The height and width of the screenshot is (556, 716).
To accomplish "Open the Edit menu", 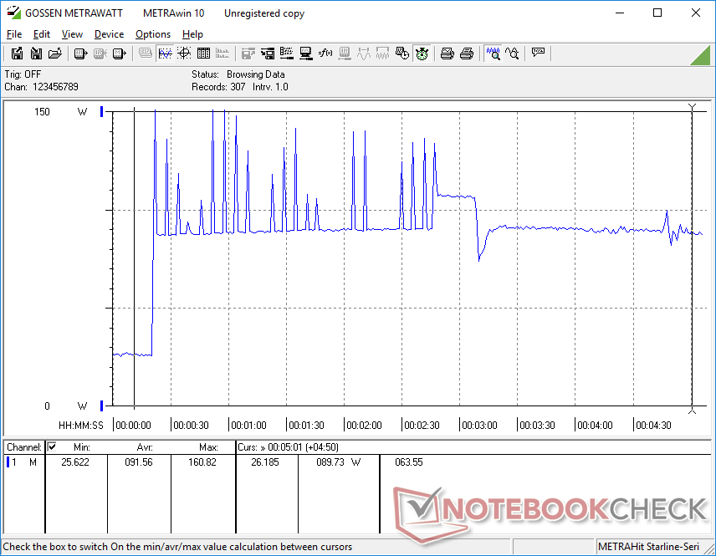I will click(x=42, y=34).
